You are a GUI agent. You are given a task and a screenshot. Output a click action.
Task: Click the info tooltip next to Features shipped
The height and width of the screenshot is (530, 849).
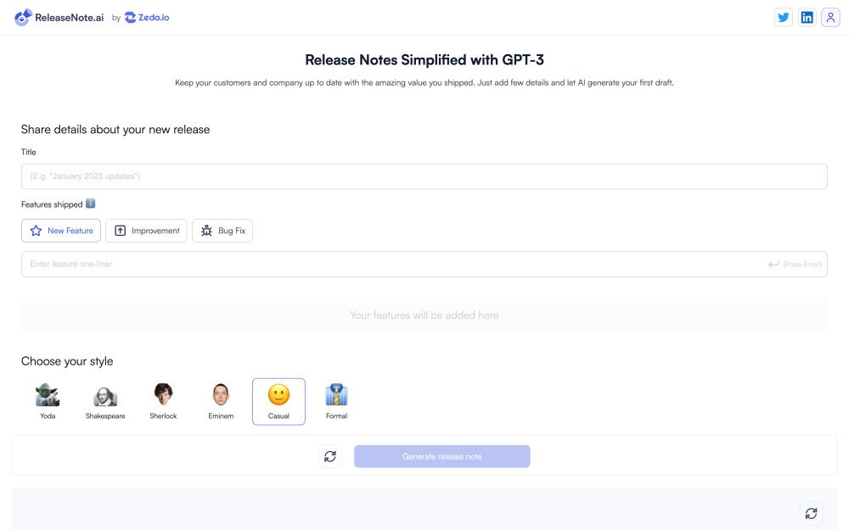coord(92,204)
